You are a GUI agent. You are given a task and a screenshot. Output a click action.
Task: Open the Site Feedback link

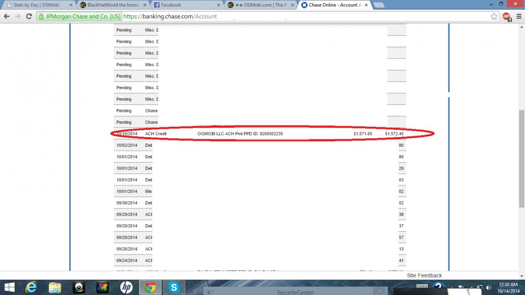[424, 275]
